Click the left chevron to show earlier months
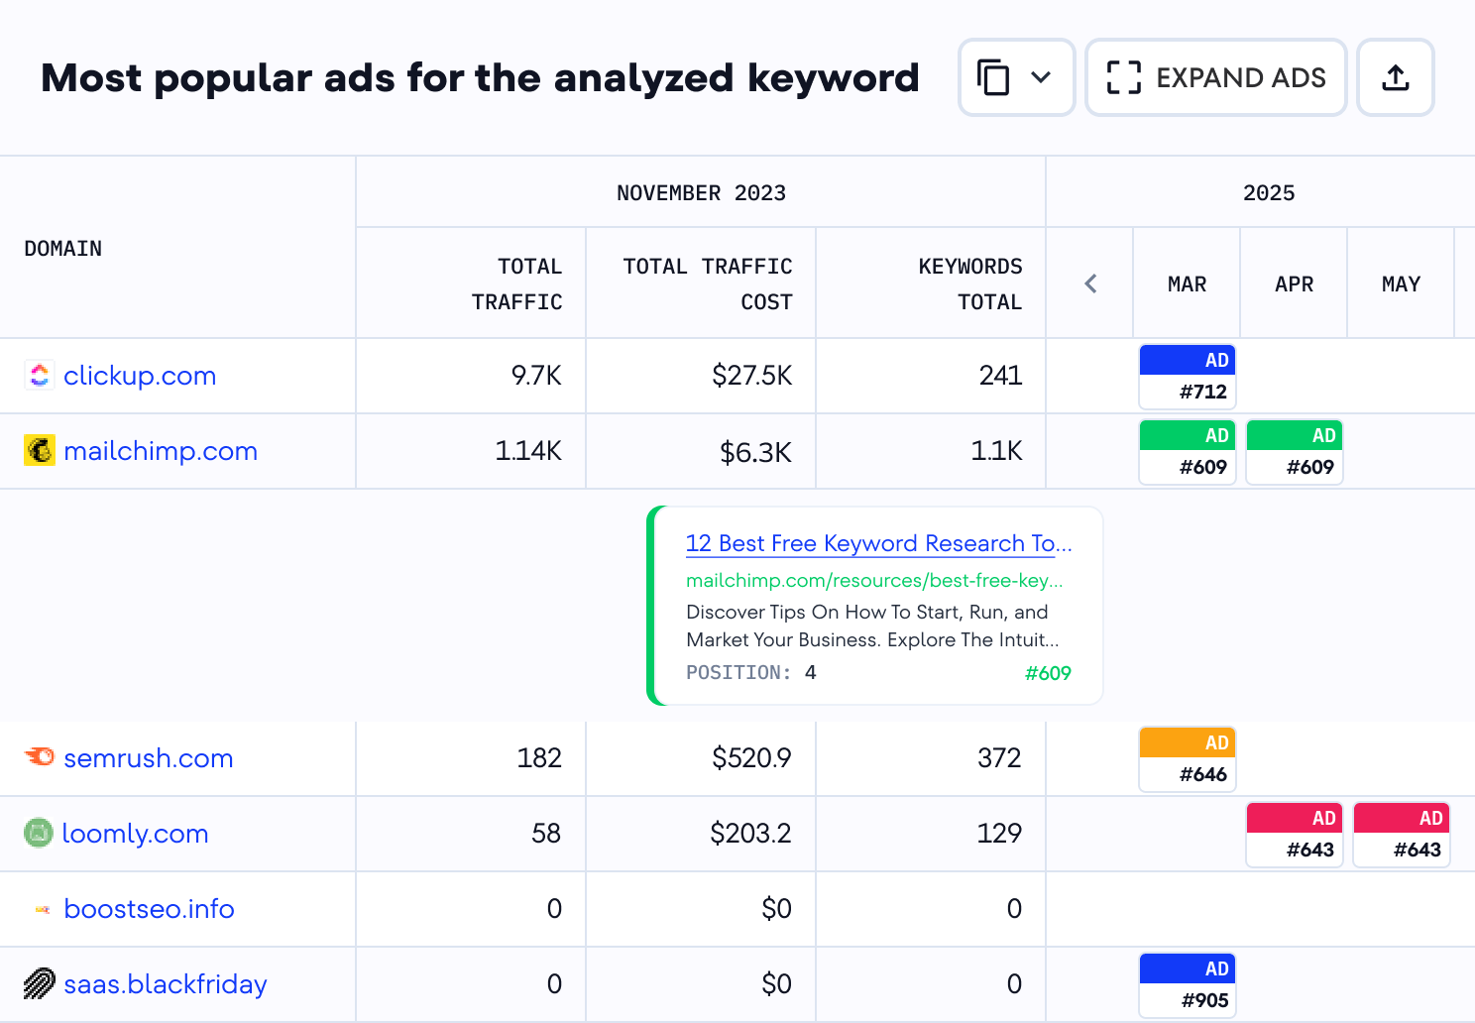The height and width of the screenshot is (1023, 1475). 1088,283
